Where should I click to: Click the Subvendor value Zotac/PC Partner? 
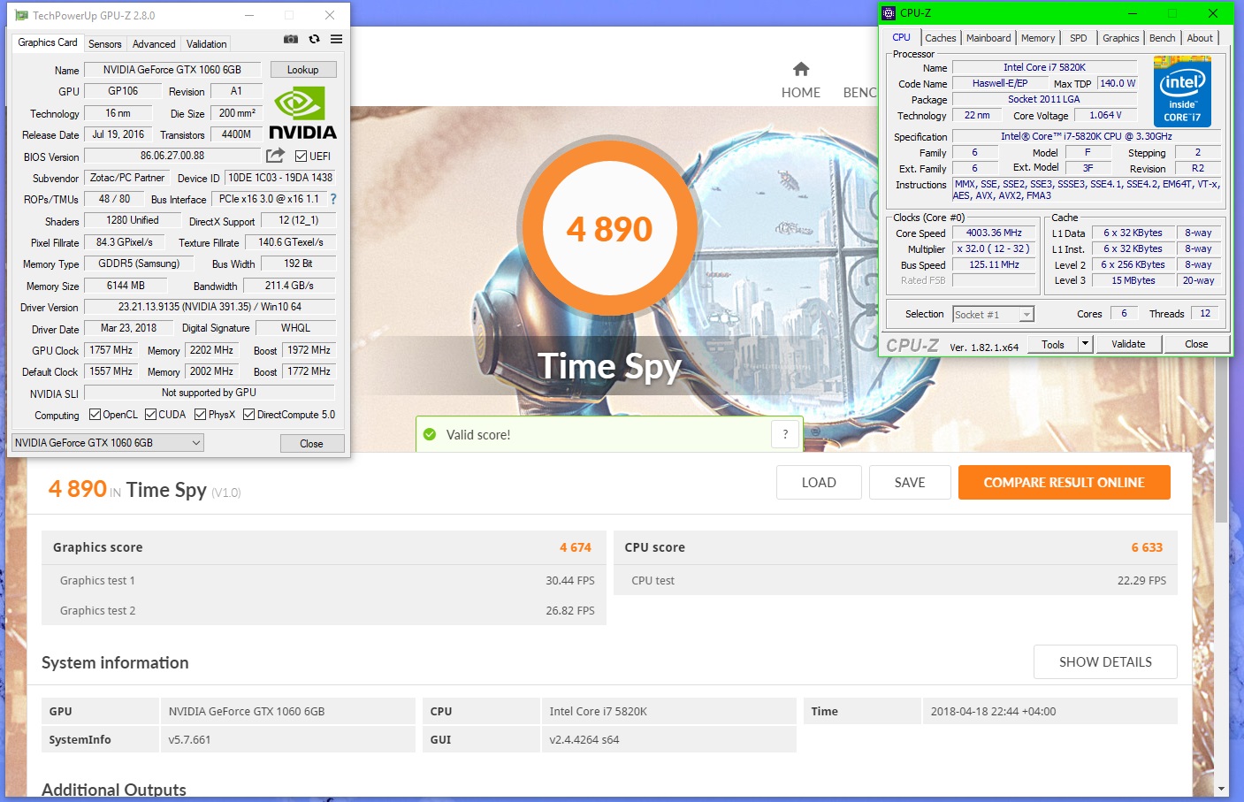[x=127, y=178]
